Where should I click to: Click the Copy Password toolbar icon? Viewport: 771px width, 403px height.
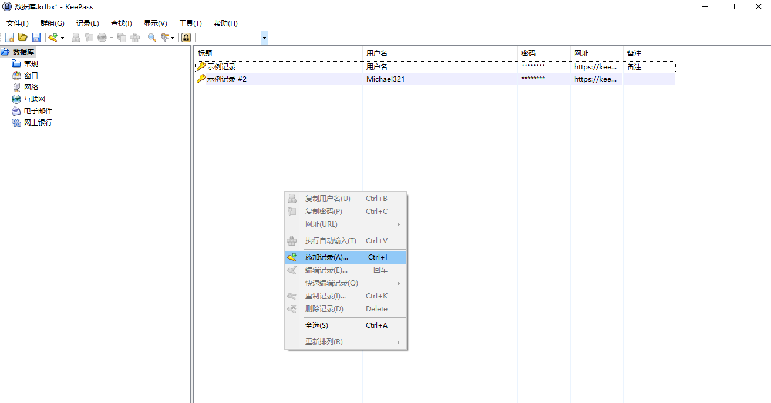pos(89,38)
